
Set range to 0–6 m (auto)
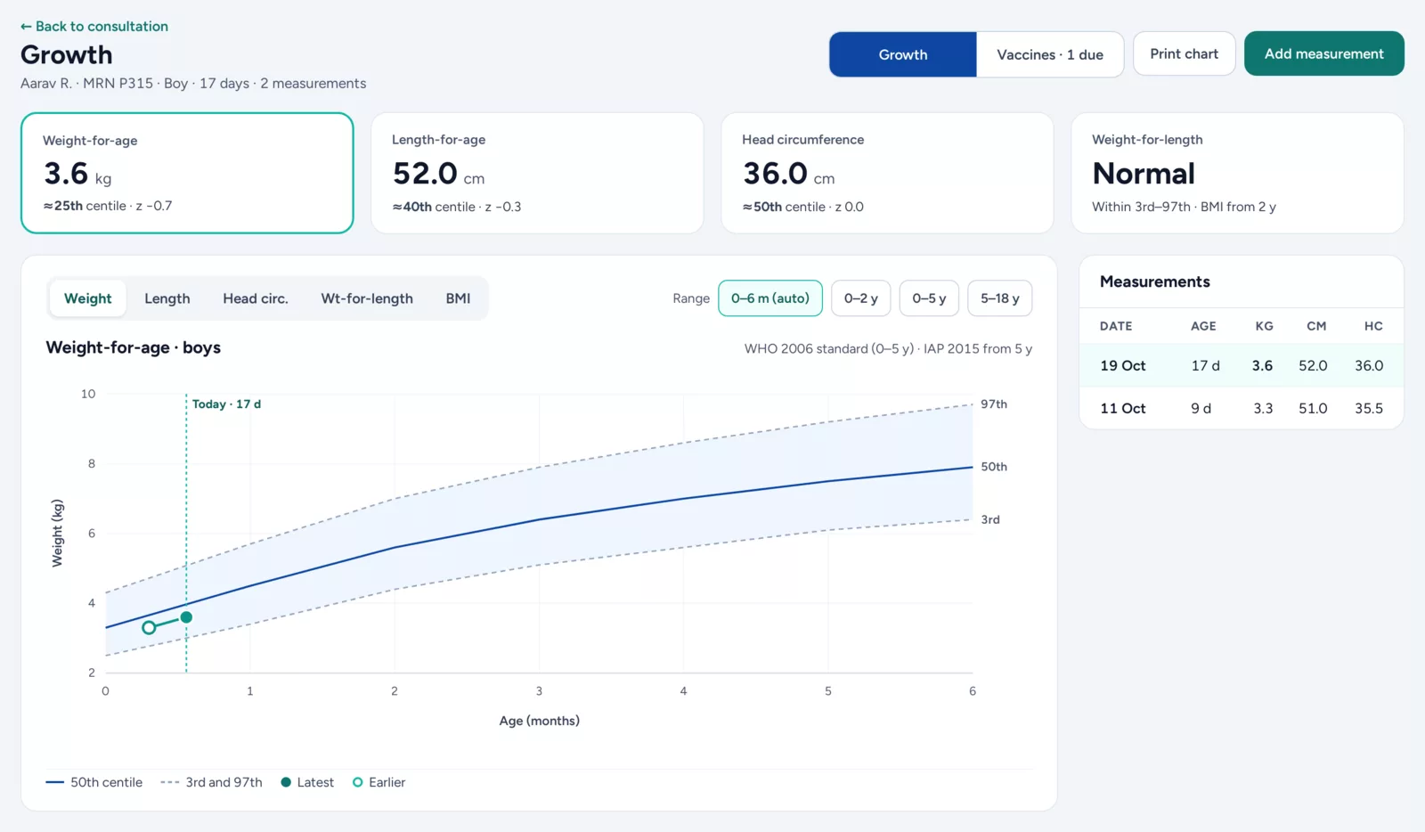[770, 298]
